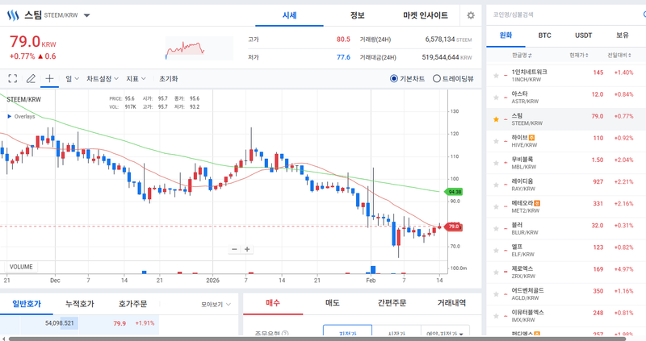This screenshot has width=646, height=341.
Task: Toggle favorite star for 하이브 HIVE/KRW
Action: [x=496, y=141]
